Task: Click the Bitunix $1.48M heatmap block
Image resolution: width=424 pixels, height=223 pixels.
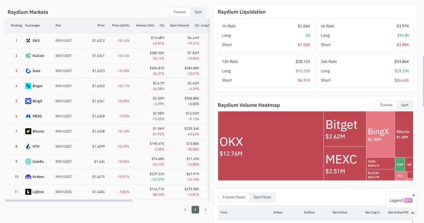Action: point(404,134)
